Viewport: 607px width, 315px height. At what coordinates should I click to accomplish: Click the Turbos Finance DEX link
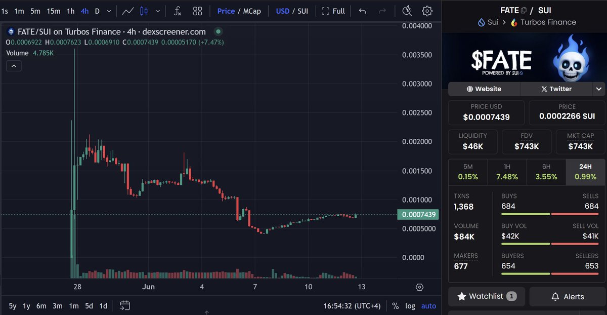point(543,22)
